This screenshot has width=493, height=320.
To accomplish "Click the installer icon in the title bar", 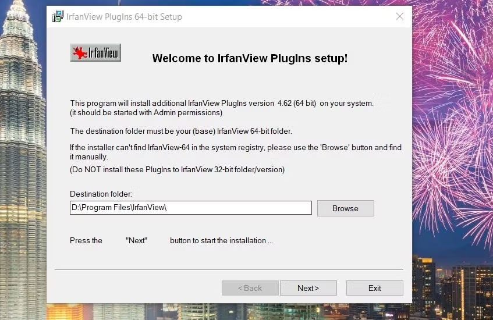I will 58,17.
